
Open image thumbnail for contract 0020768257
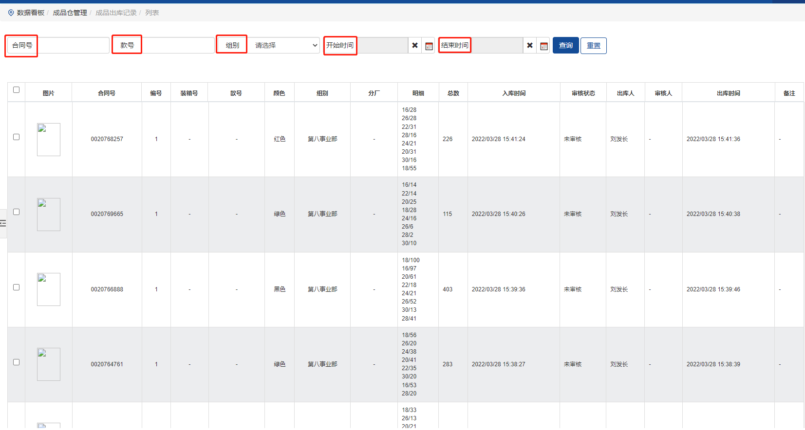tap(49, 140)
